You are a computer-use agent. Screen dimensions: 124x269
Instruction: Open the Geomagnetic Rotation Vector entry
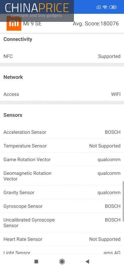click(62, 176)
